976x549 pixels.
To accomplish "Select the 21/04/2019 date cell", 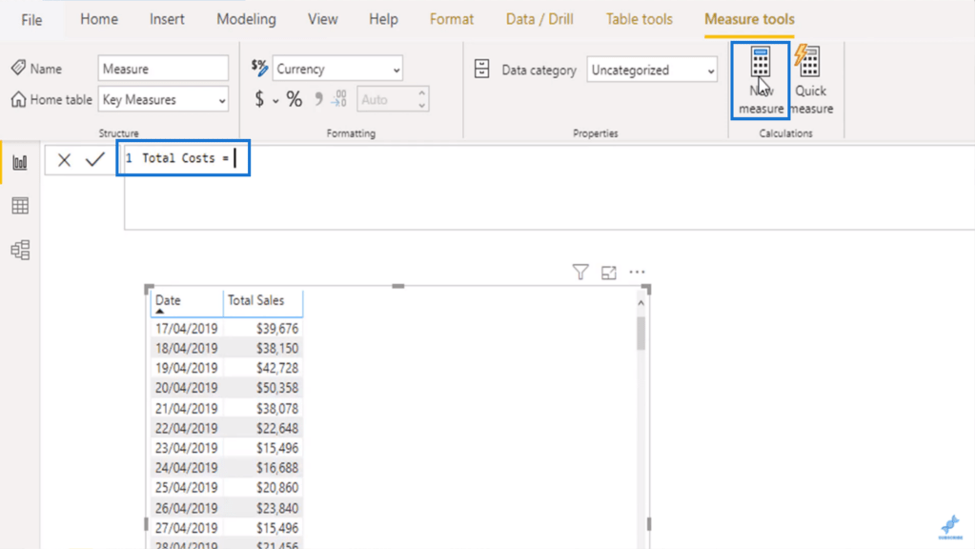I will click(186, 409).
